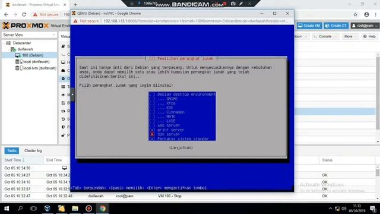Show hidden system tray icons

330,209
